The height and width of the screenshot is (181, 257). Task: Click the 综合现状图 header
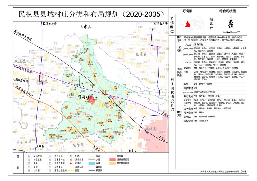(227, 11)
